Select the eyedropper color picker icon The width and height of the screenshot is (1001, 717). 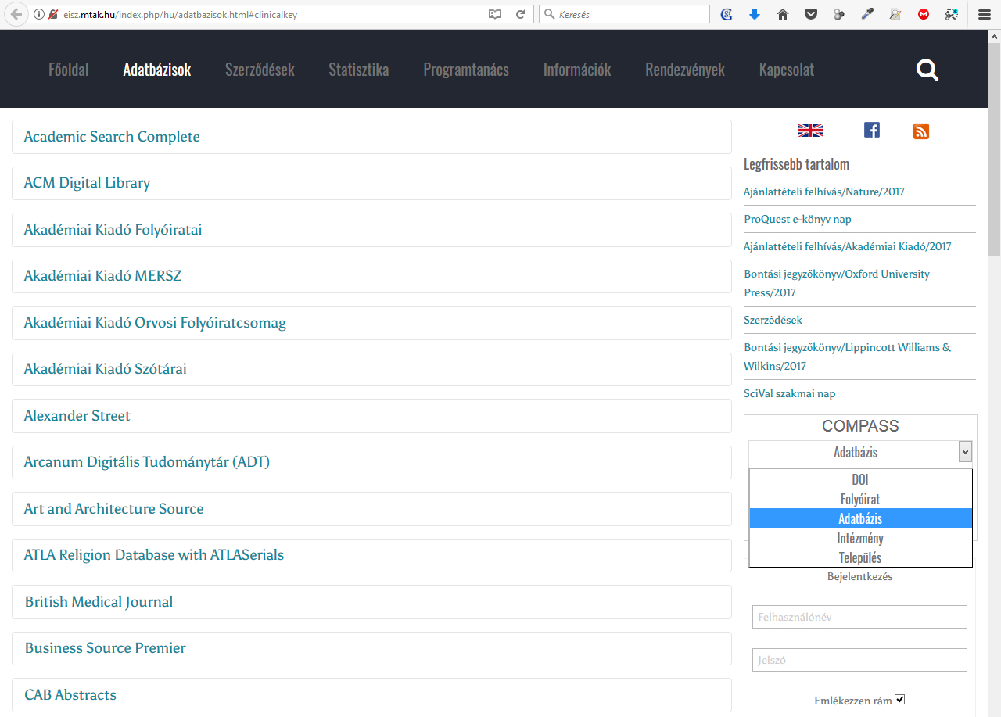click(x=867, y=14)
